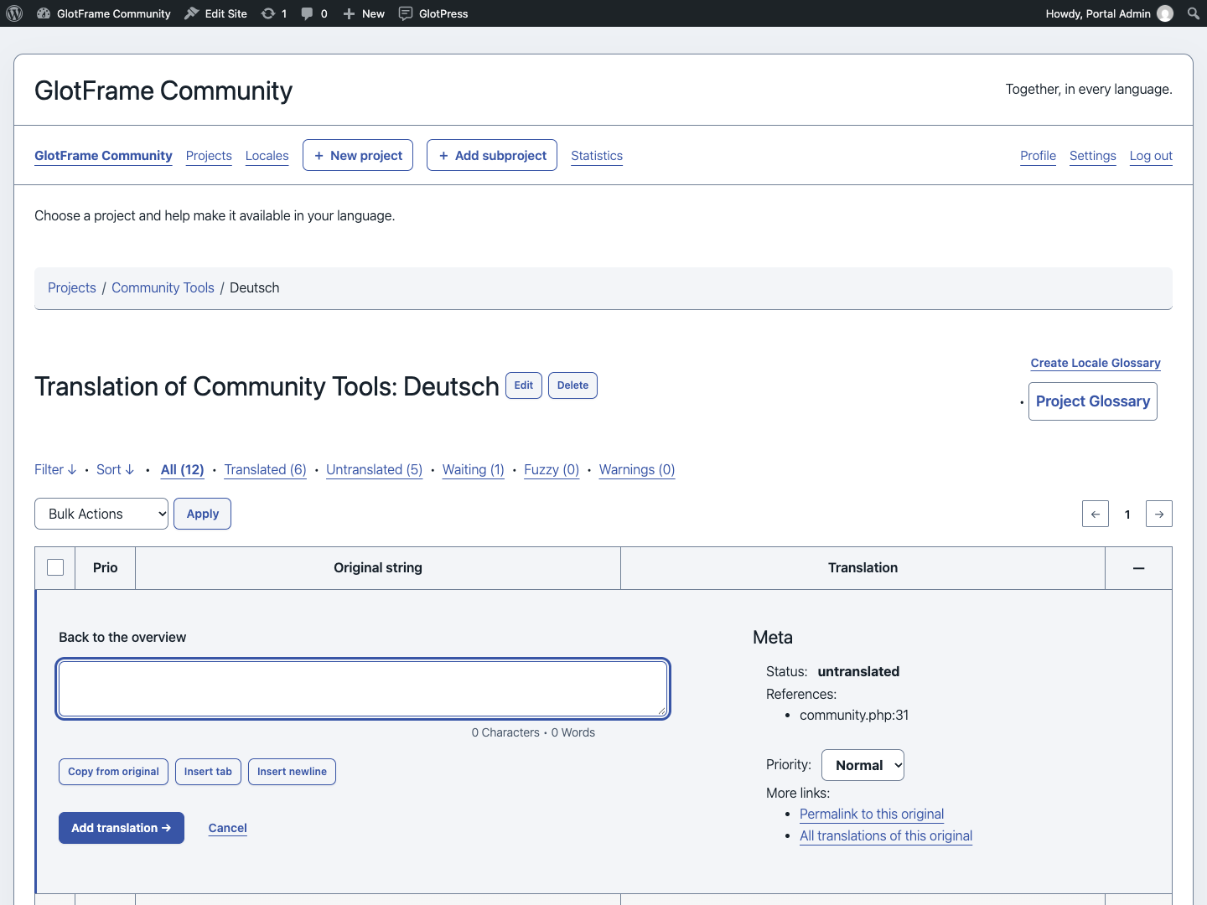Viewport: 1207px width, 905px height.
Task: Go to Community Tools in breadcrumb
Action: pyautogui.click(x=163, y=287)
